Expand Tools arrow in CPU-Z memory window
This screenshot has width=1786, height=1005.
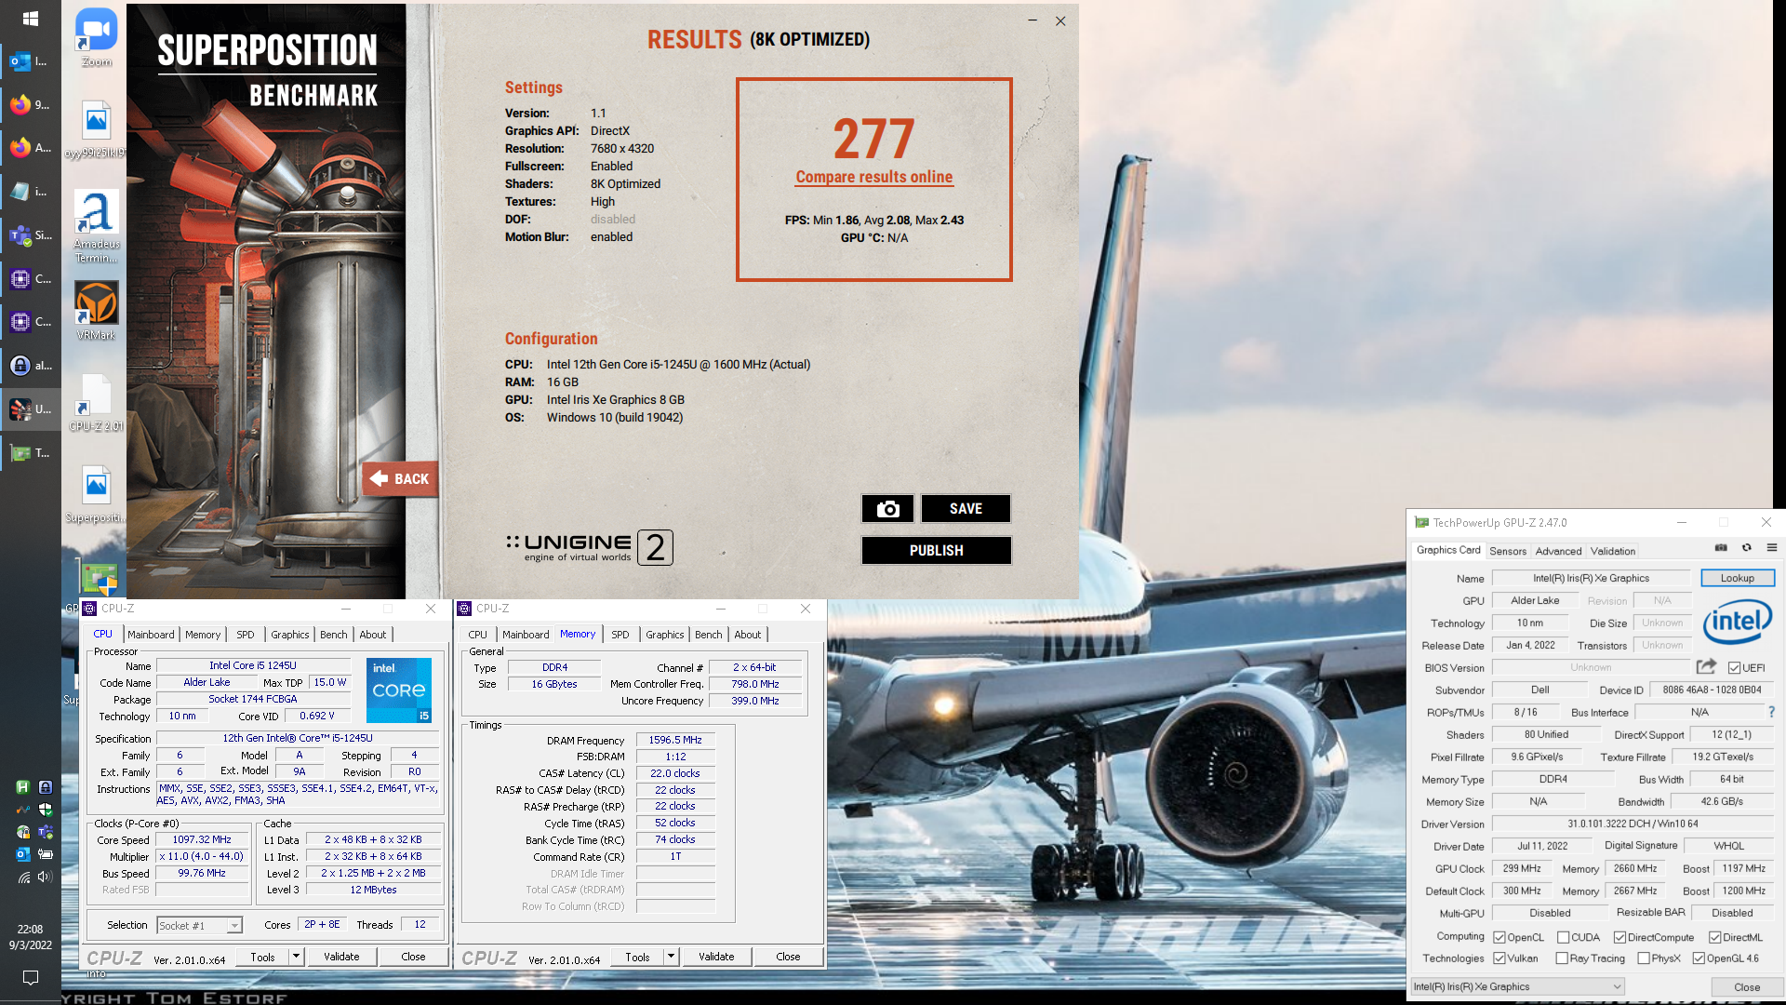coord(671,956)
